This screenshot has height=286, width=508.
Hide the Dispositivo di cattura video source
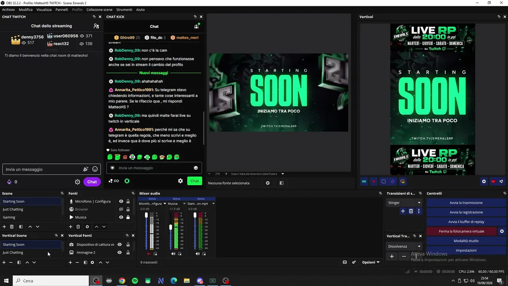tap(119, 245)
